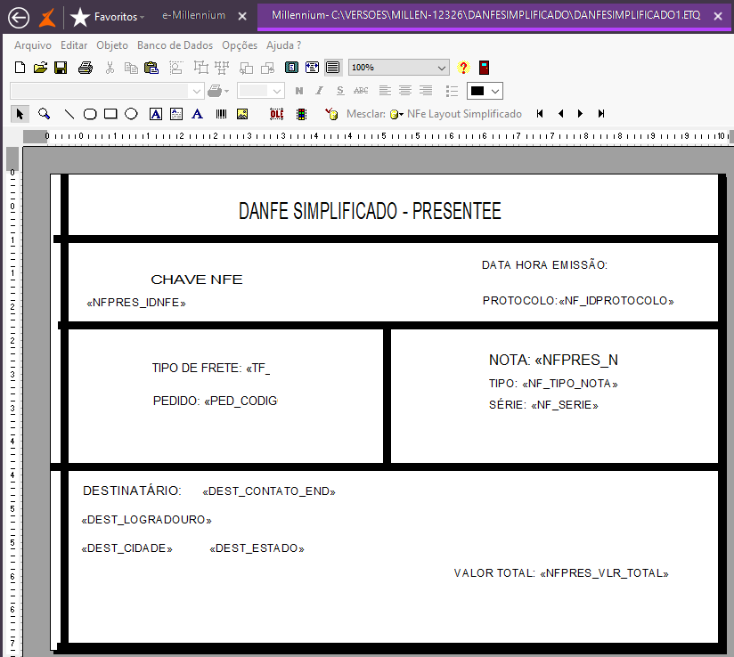Expand the font name combo box

197,91
